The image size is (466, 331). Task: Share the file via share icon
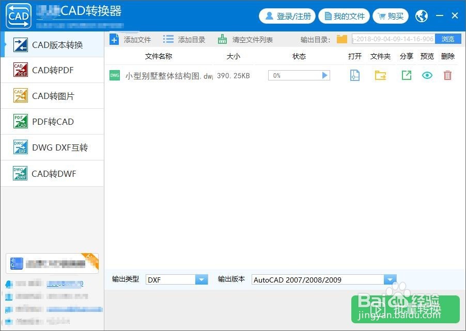tap(407, 75)
